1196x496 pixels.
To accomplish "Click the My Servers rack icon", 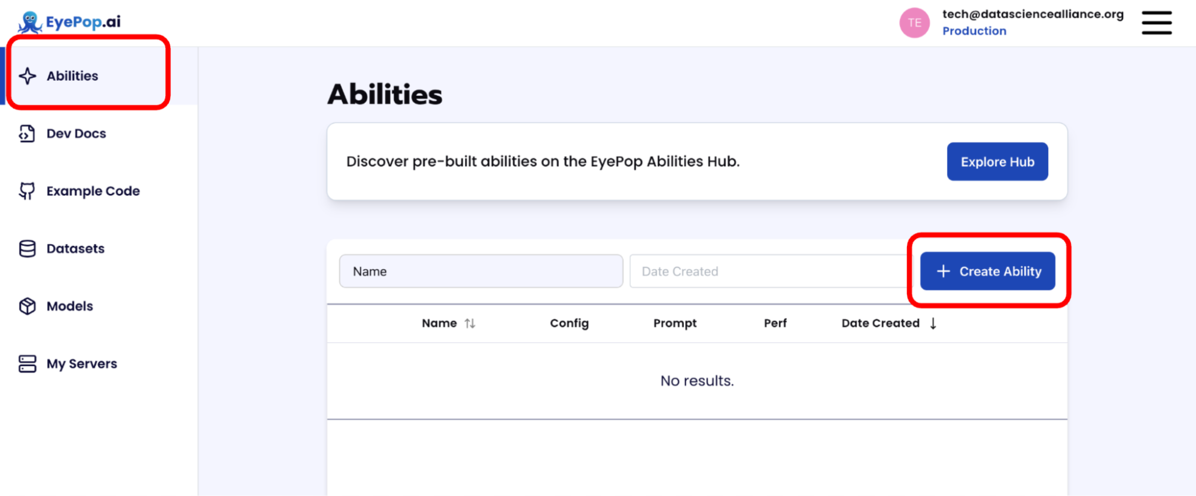I will [x=27, y=363].
